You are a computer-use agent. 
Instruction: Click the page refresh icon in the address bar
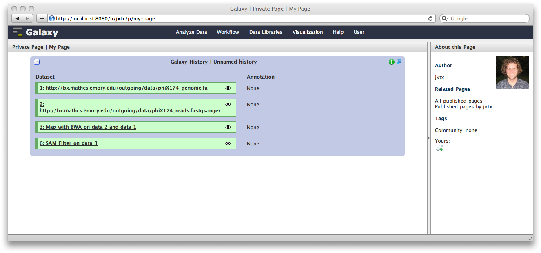click(430, 18)
